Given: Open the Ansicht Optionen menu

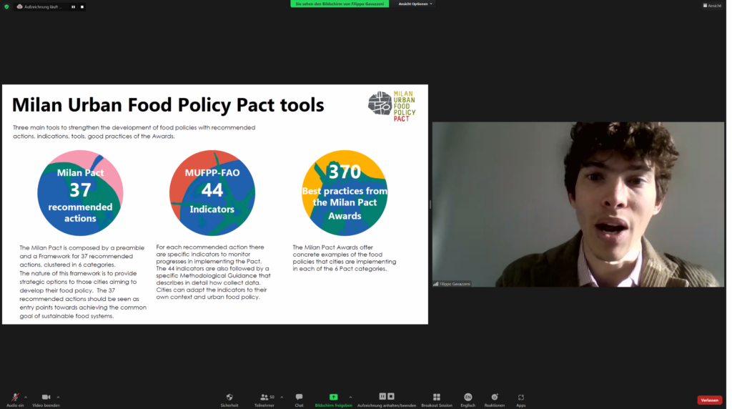Looking at the screenshot, I should 415,4.
